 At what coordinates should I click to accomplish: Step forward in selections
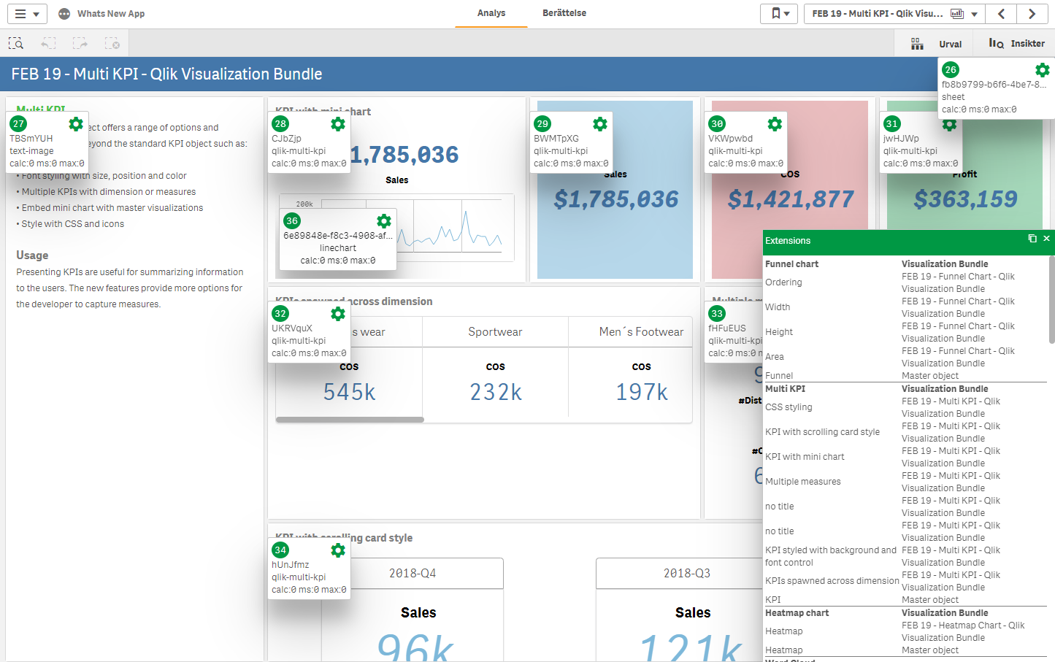click(x=80, y=44)
